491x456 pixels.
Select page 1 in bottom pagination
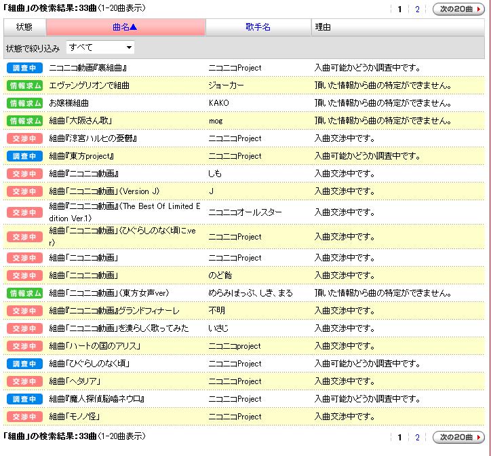click(399, 437)
